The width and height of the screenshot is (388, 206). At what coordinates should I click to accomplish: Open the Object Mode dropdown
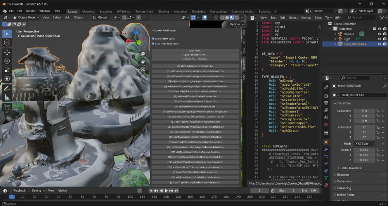(26, 17)
